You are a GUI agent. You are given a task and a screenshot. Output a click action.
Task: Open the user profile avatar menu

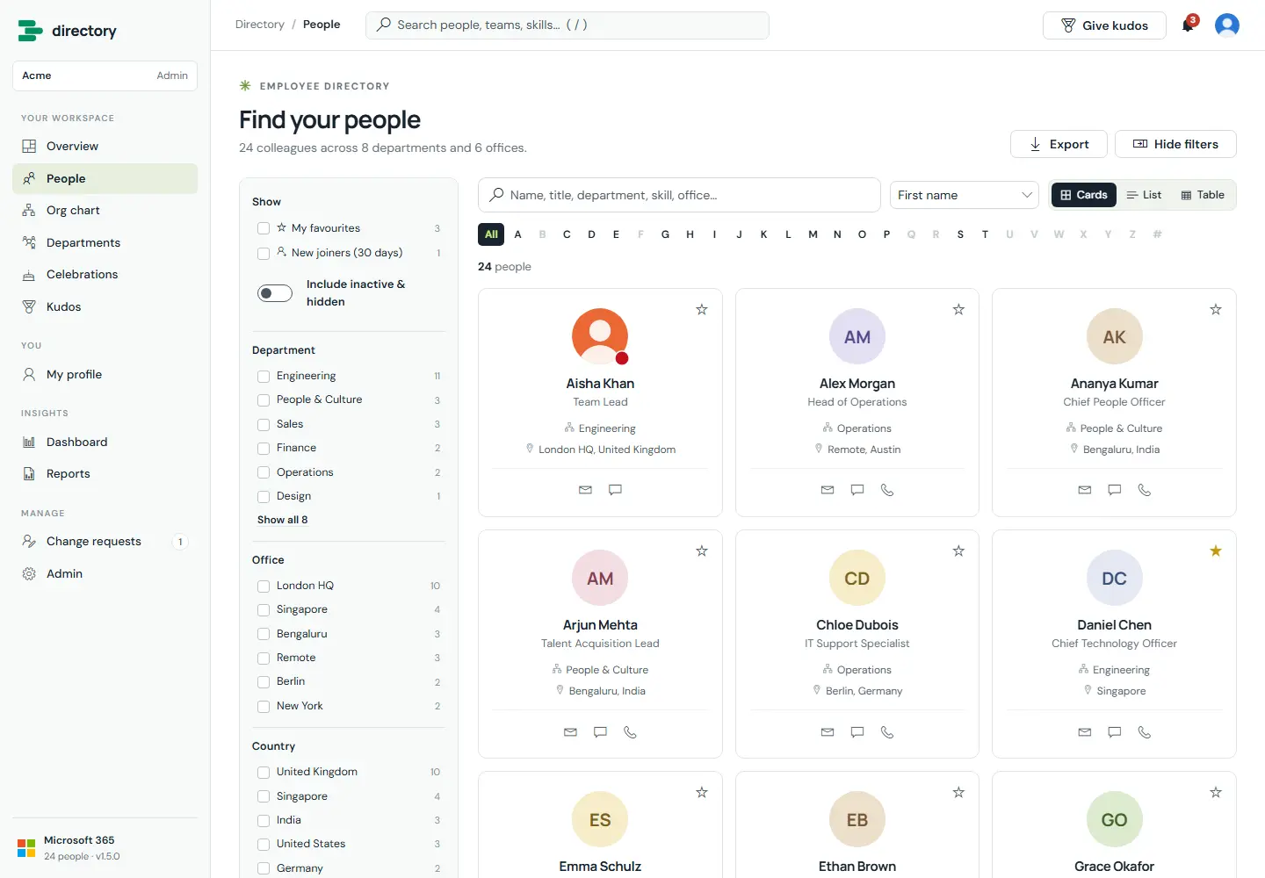tap(1227, 25)
